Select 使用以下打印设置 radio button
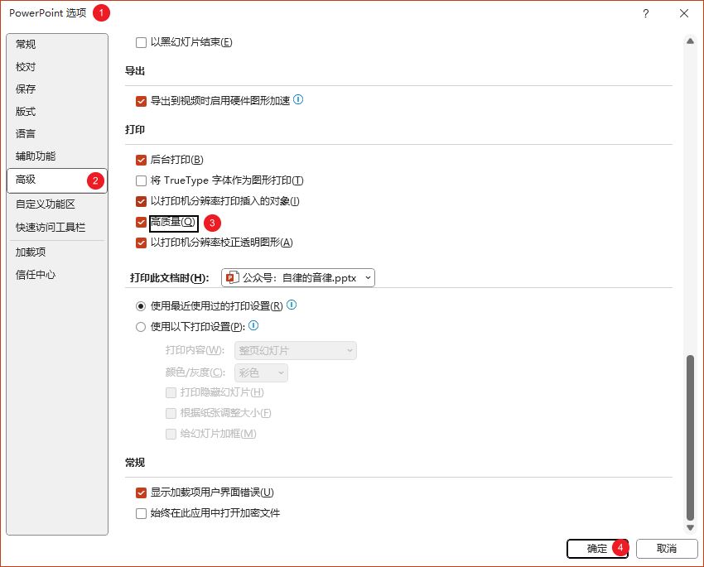The width and height of the screenshot is (704, 567). click(141, 327)
